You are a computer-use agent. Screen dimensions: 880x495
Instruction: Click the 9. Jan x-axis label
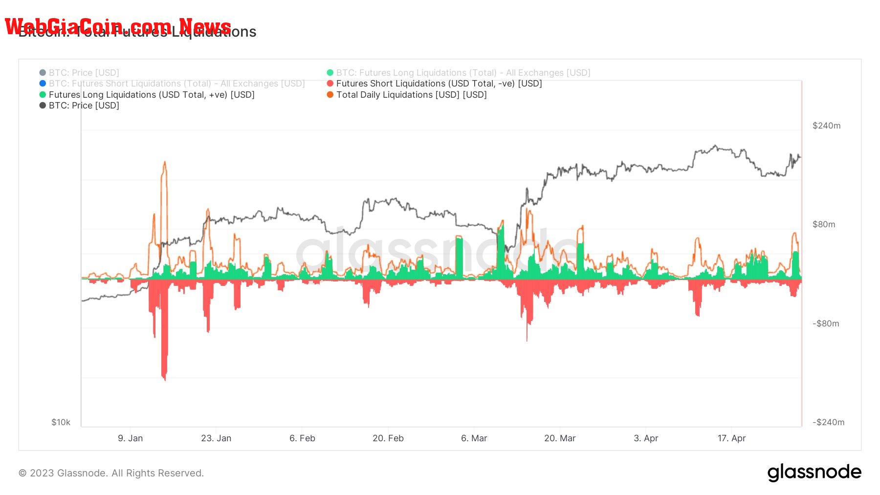(x=130, y=438)
